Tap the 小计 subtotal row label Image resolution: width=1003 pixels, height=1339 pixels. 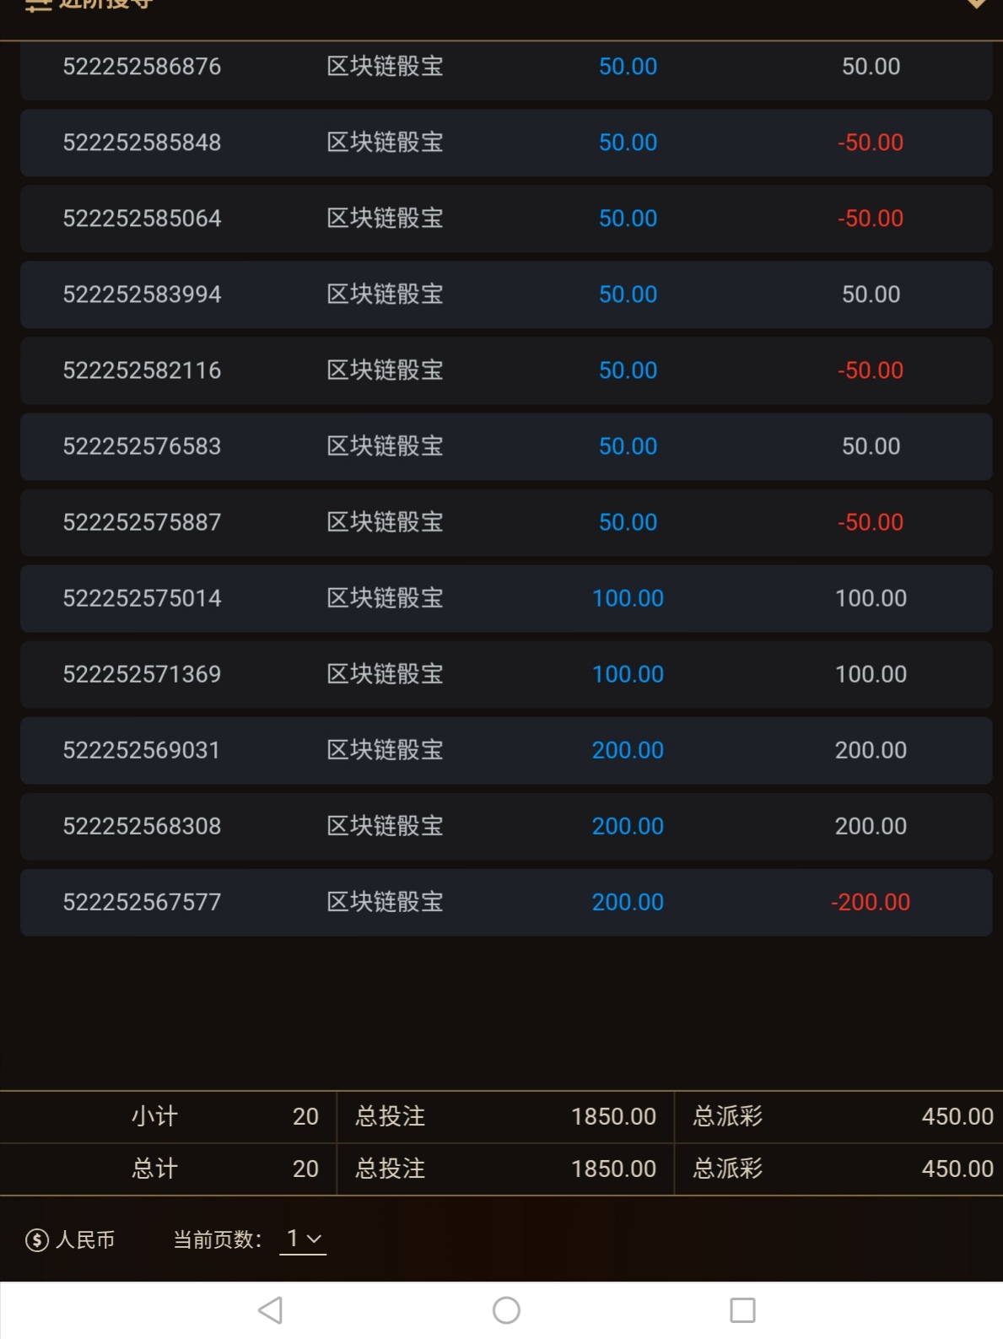(x=155, y=1116)
